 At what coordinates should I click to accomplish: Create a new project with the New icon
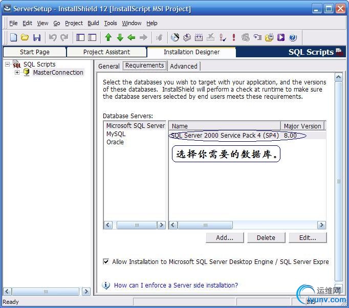click(14, 37)
